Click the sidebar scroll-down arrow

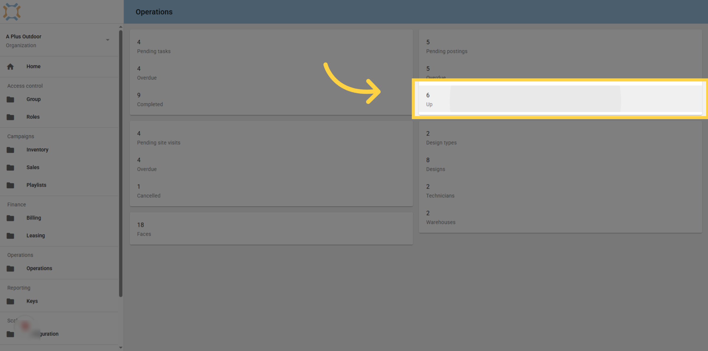[121, 347]
